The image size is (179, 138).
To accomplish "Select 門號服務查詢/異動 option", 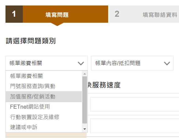I will click(44, 86).
